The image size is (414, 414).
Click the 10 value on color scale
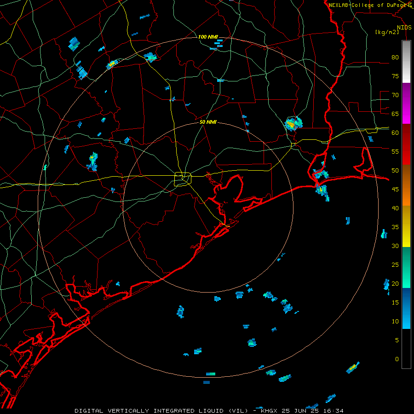[395, 322]
